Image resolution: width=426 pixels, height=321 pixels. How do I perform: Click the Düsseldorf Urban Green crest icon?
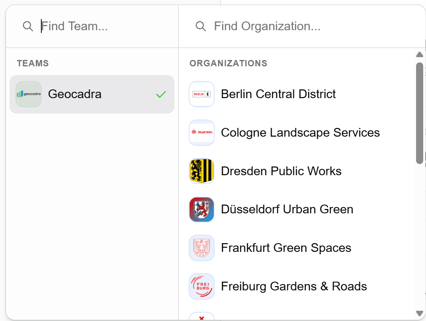click(x=201, y=209)
